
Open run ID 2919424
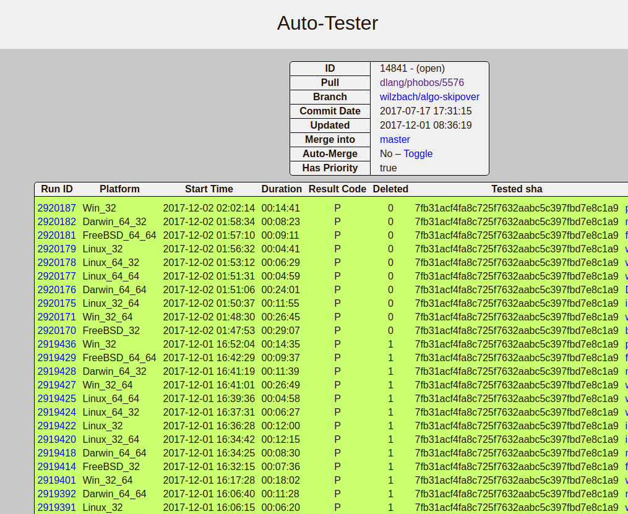click(57, 413)
